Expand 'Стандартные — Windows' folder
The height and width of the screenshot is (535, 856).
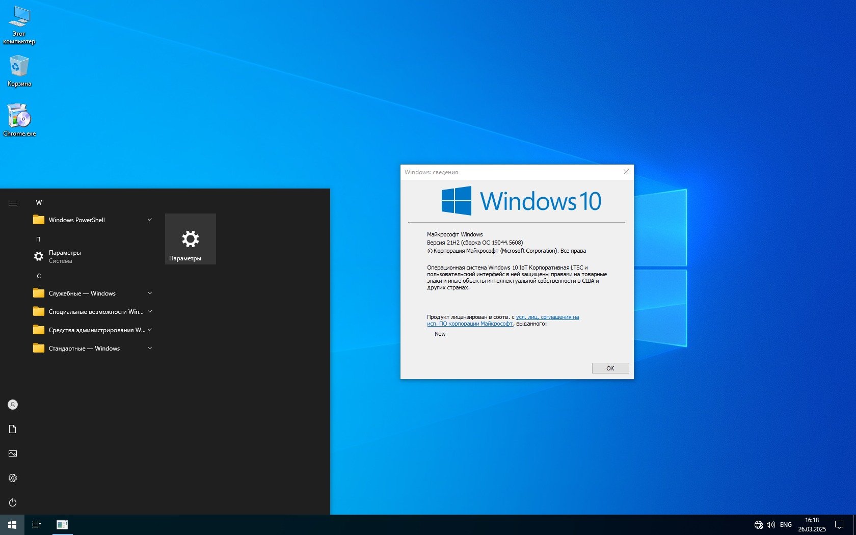click(92, 349)
